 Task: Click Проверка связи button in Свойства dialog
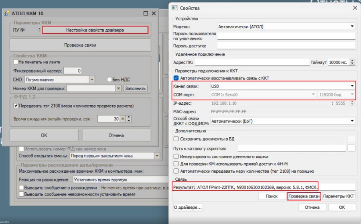[304, 196]
